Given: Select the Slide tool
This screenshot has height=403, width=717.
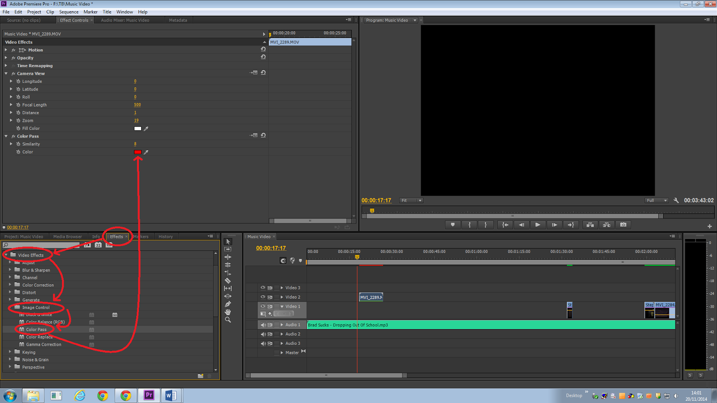Looking at the screenshot, I should (228, 296).
